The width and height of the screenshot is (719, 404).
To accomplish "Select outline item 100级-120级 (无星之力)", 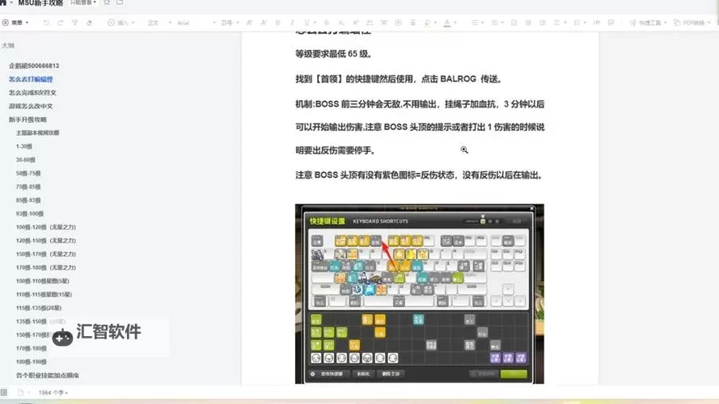I will click(46, 227).
